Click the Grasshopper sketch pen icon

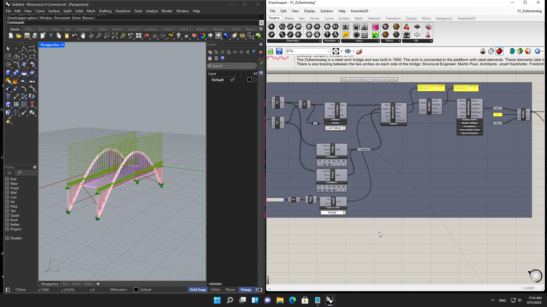(360, 51)
